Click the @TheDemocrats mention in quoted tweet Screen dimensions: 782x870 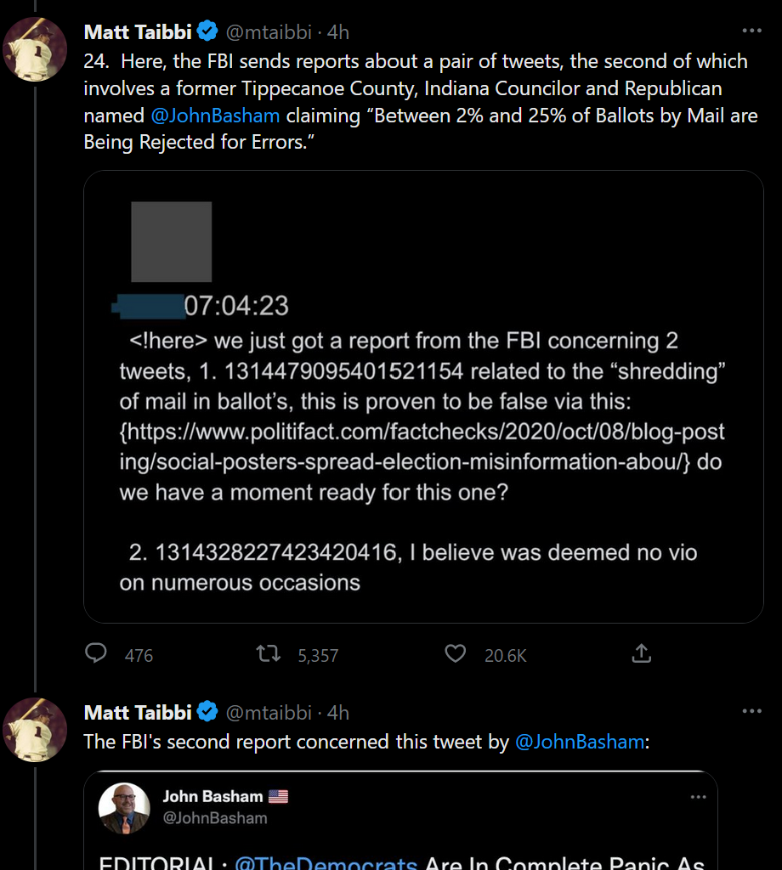tap(326, 862)
